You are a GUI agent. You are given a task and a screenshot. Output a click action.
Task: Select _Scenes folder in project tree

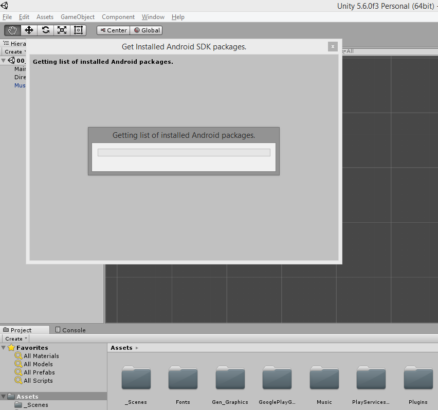click(x=31, y=405)
